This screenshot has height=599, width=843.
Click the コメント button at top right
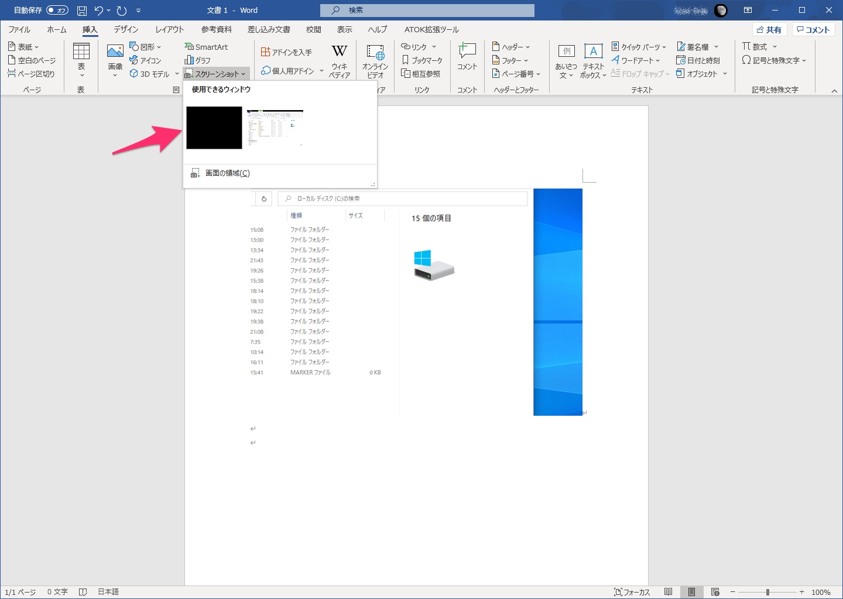[x=814, y=29]
